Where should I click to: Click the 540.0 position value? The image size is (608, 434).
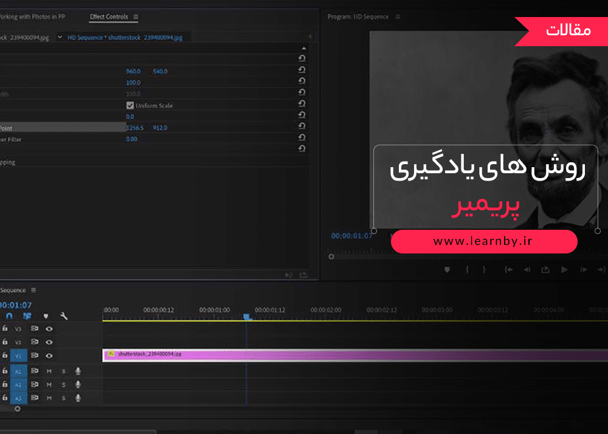point(160,71)
